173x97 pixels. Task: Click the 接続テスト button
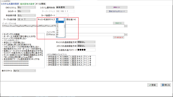click(119, 23)
